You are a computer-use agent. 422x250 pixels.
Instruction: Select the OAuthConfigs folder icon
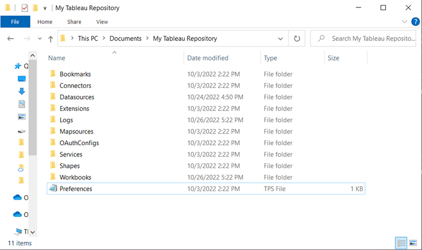click(53, 143)
